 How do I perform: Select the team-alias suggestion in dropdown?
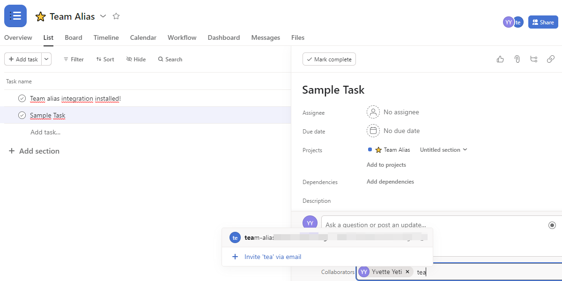(x=327, y=237)
